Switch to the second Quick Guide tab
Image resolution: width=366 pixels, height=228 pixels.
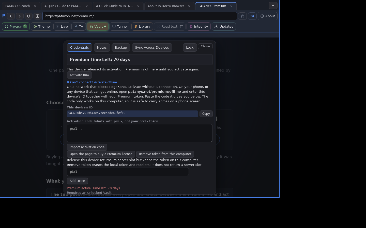click(114, 6)
